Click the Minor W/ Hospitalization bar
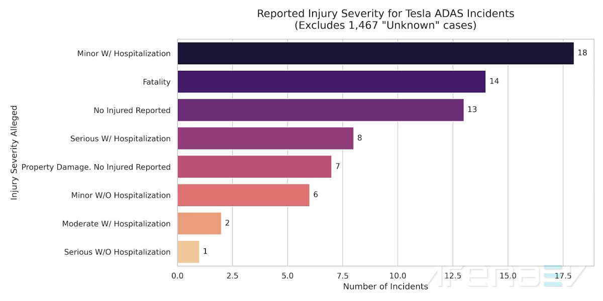 375,54
